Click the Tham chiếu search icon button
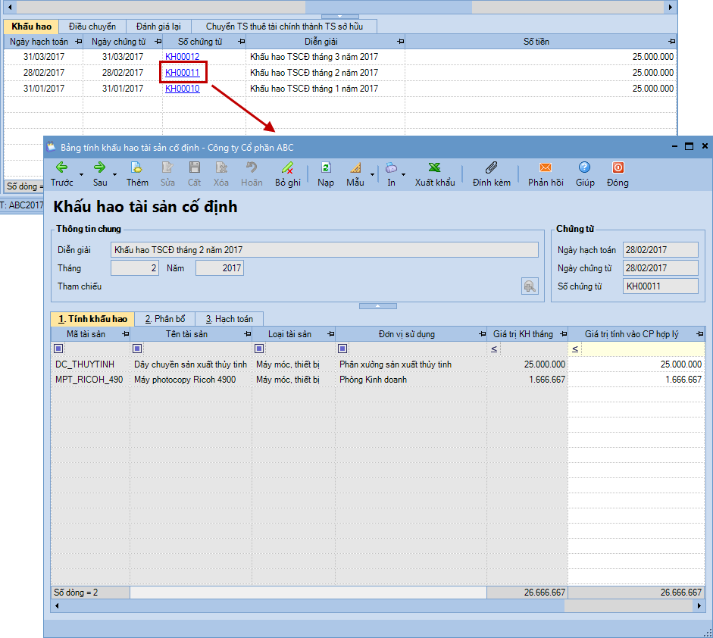Screen dimensions: 713x638 click(529, 286)
